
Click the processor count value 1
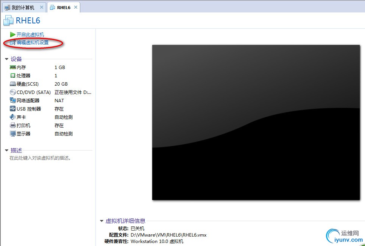pyautogui.click(x=56, y=75)
